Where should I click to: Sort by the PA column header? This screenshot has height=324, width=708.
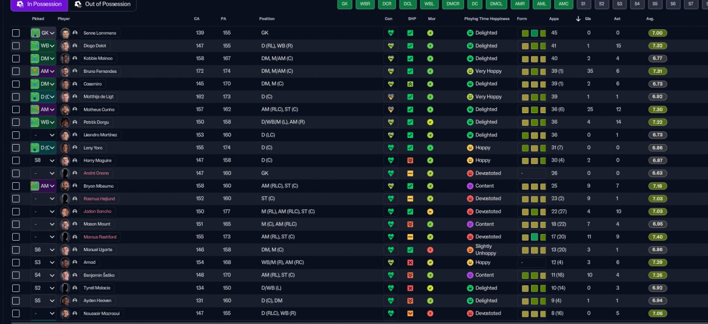click(x=223, y=19)
